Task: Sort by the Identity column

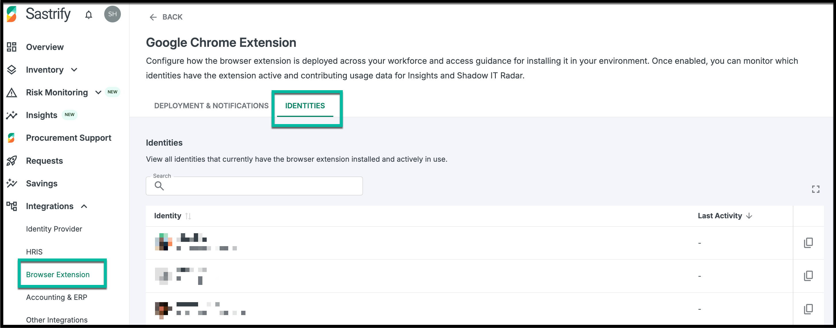Action: coord(188,216)
